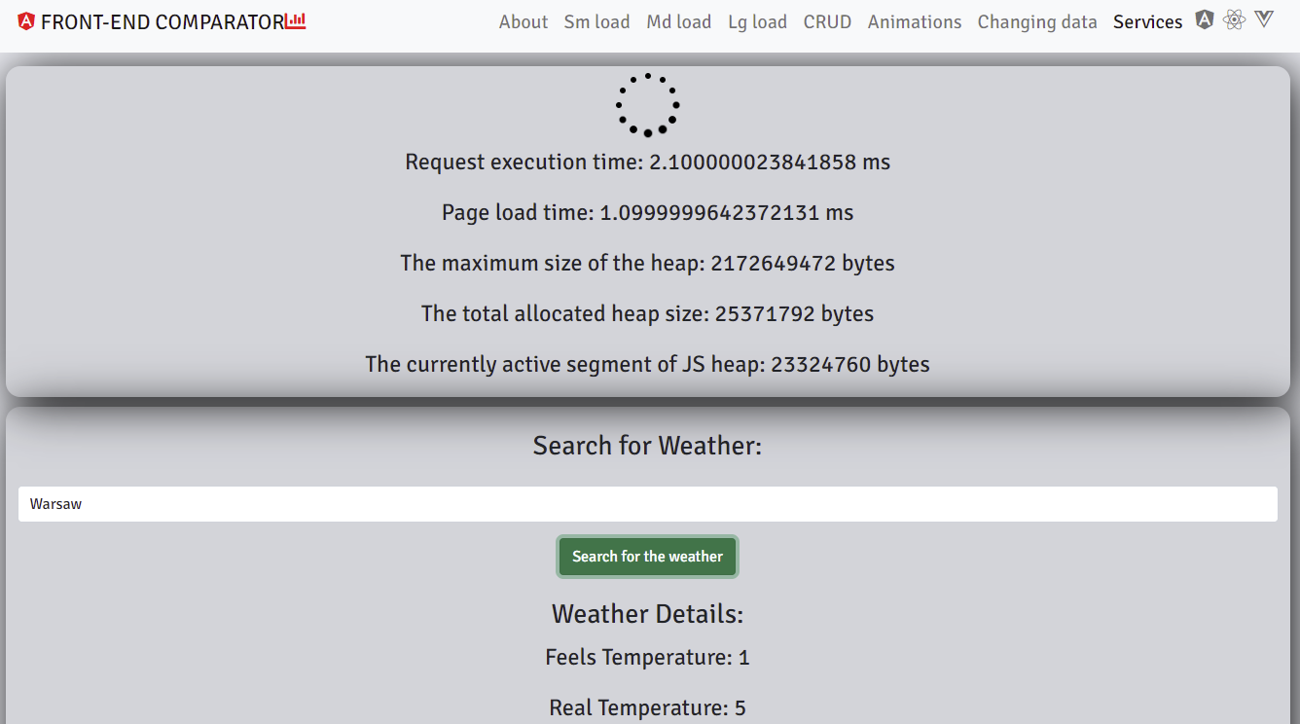Navigate to Md load
The height and width of the screenshot is (724, 1300).
click(678, 21)
